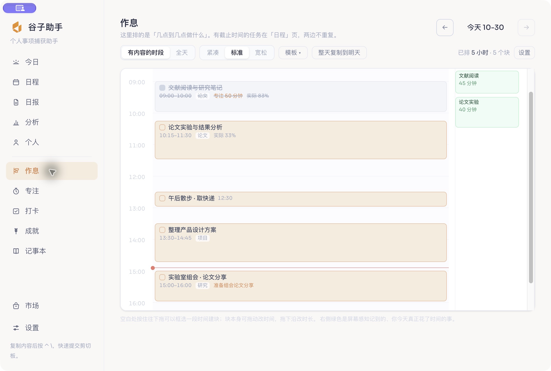Open the 日程 calendar icon
551x371 pixels.
point(16,82)
